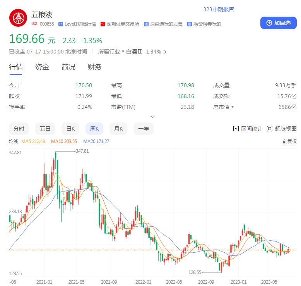
Task: Open 白酒Ⅱ industry arrow link
Action: [x=165, y=52]
